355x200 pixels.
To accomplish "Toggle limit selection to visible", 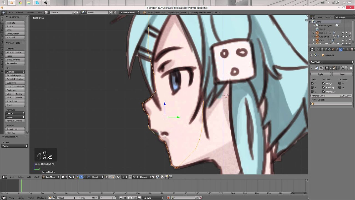I will pos(118,177).
